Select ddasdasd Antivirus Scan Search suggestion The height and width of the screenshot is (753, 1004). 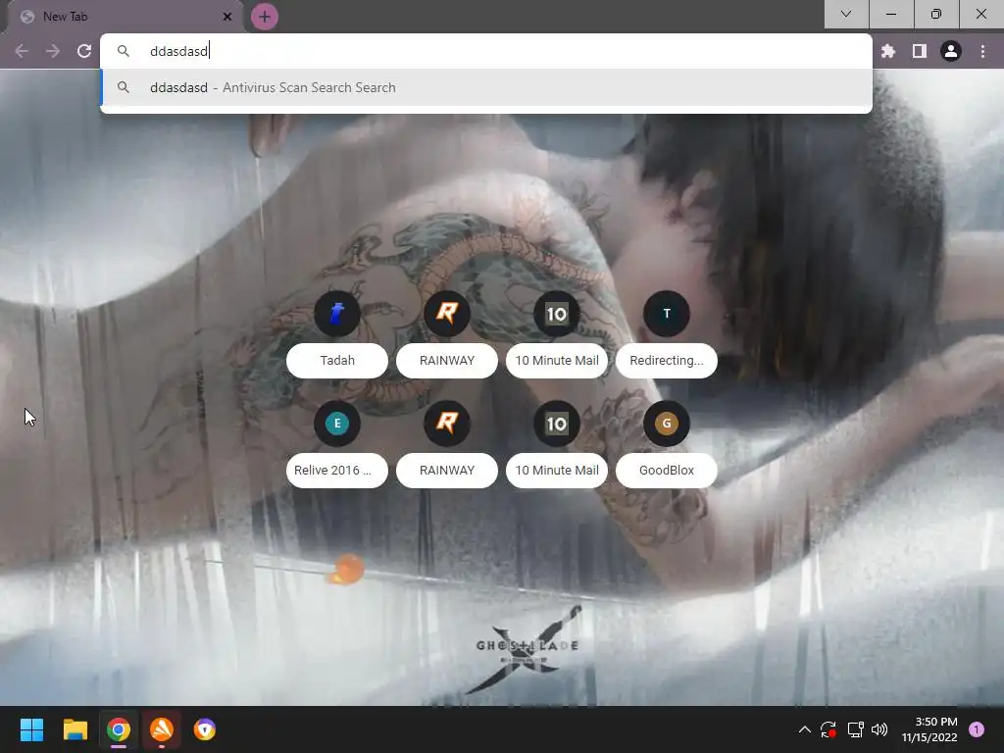pyautogui.click(x=486, y=87)
